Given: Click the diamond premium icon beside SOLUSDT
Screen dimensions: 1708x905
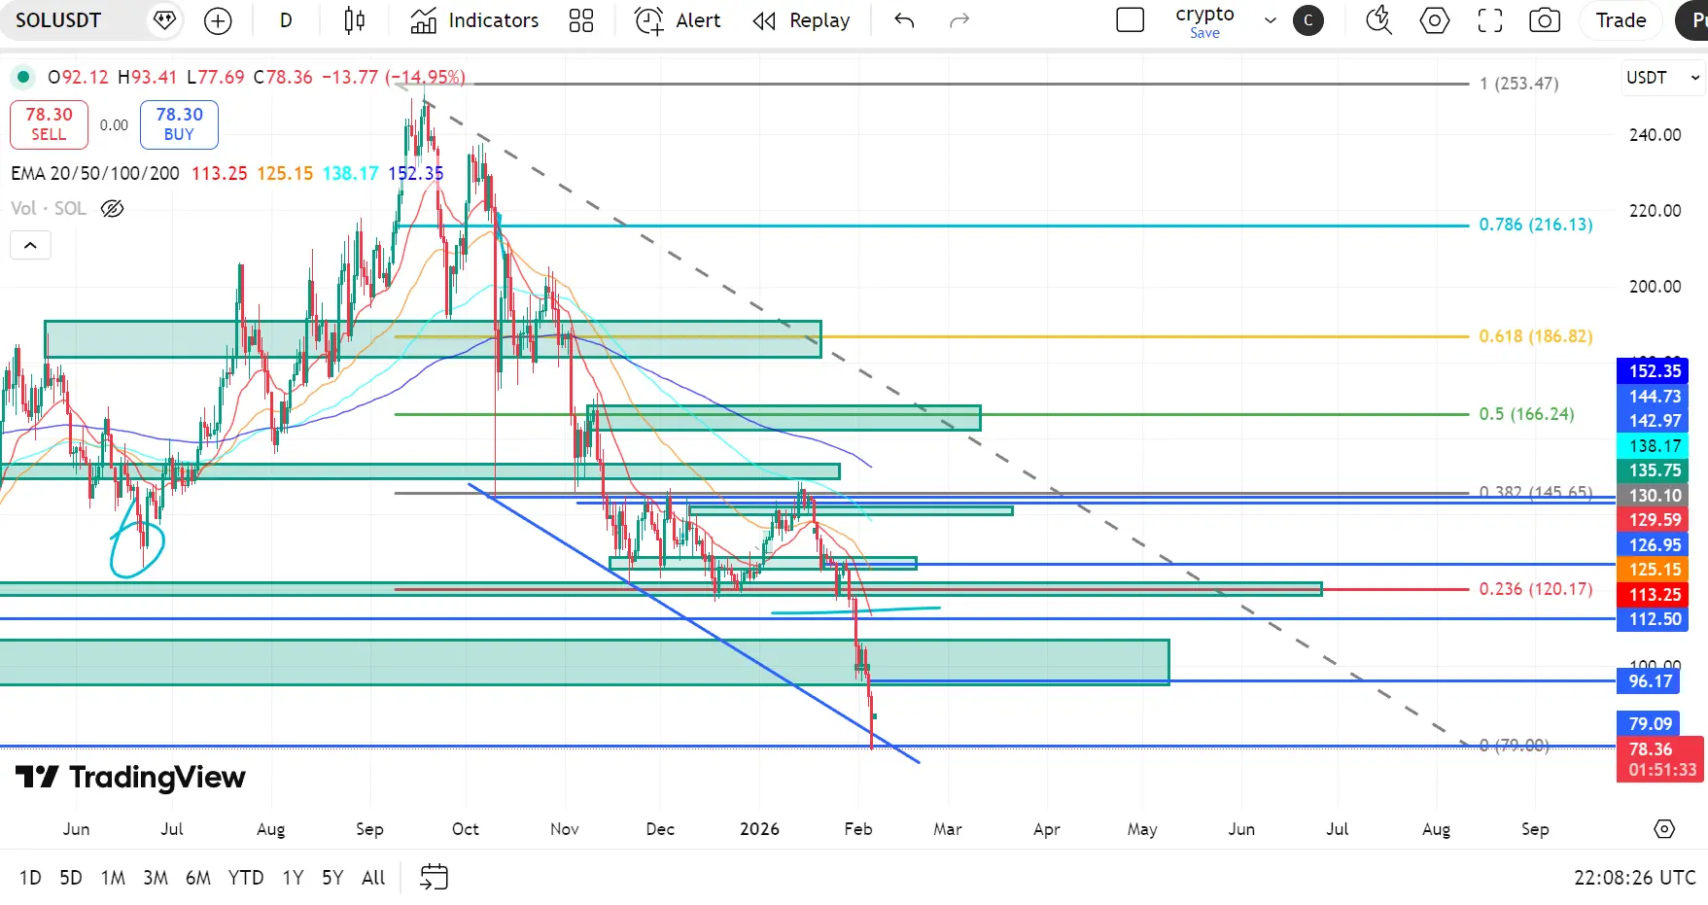Looking at the screenshot, I should click(x=164, y=20).
